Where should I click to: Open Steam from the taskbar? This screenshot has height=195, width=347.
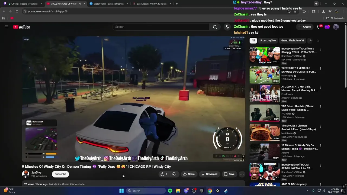(226, 191)
